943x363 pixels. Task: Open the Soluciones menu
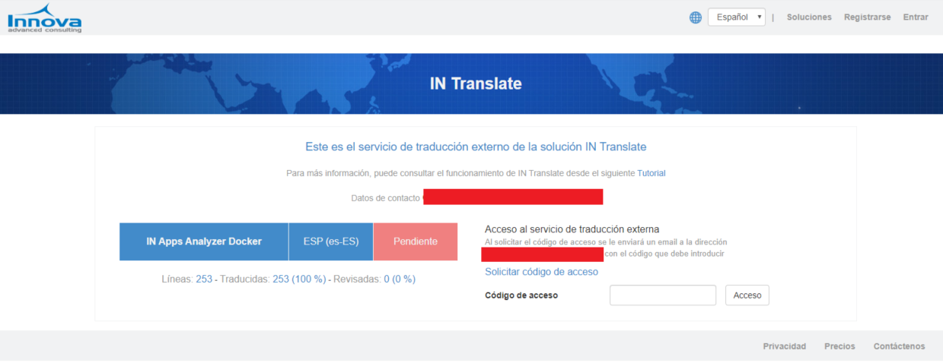[809, 17]
